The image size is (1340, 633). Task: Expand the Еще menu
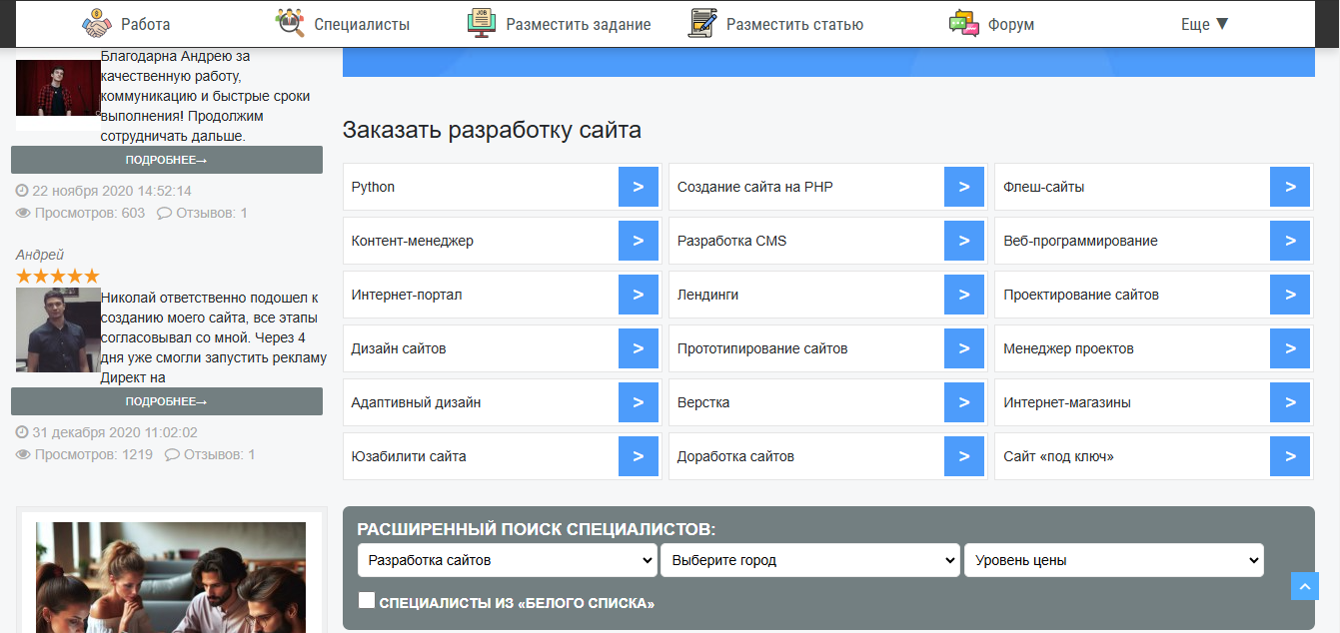1204,24
